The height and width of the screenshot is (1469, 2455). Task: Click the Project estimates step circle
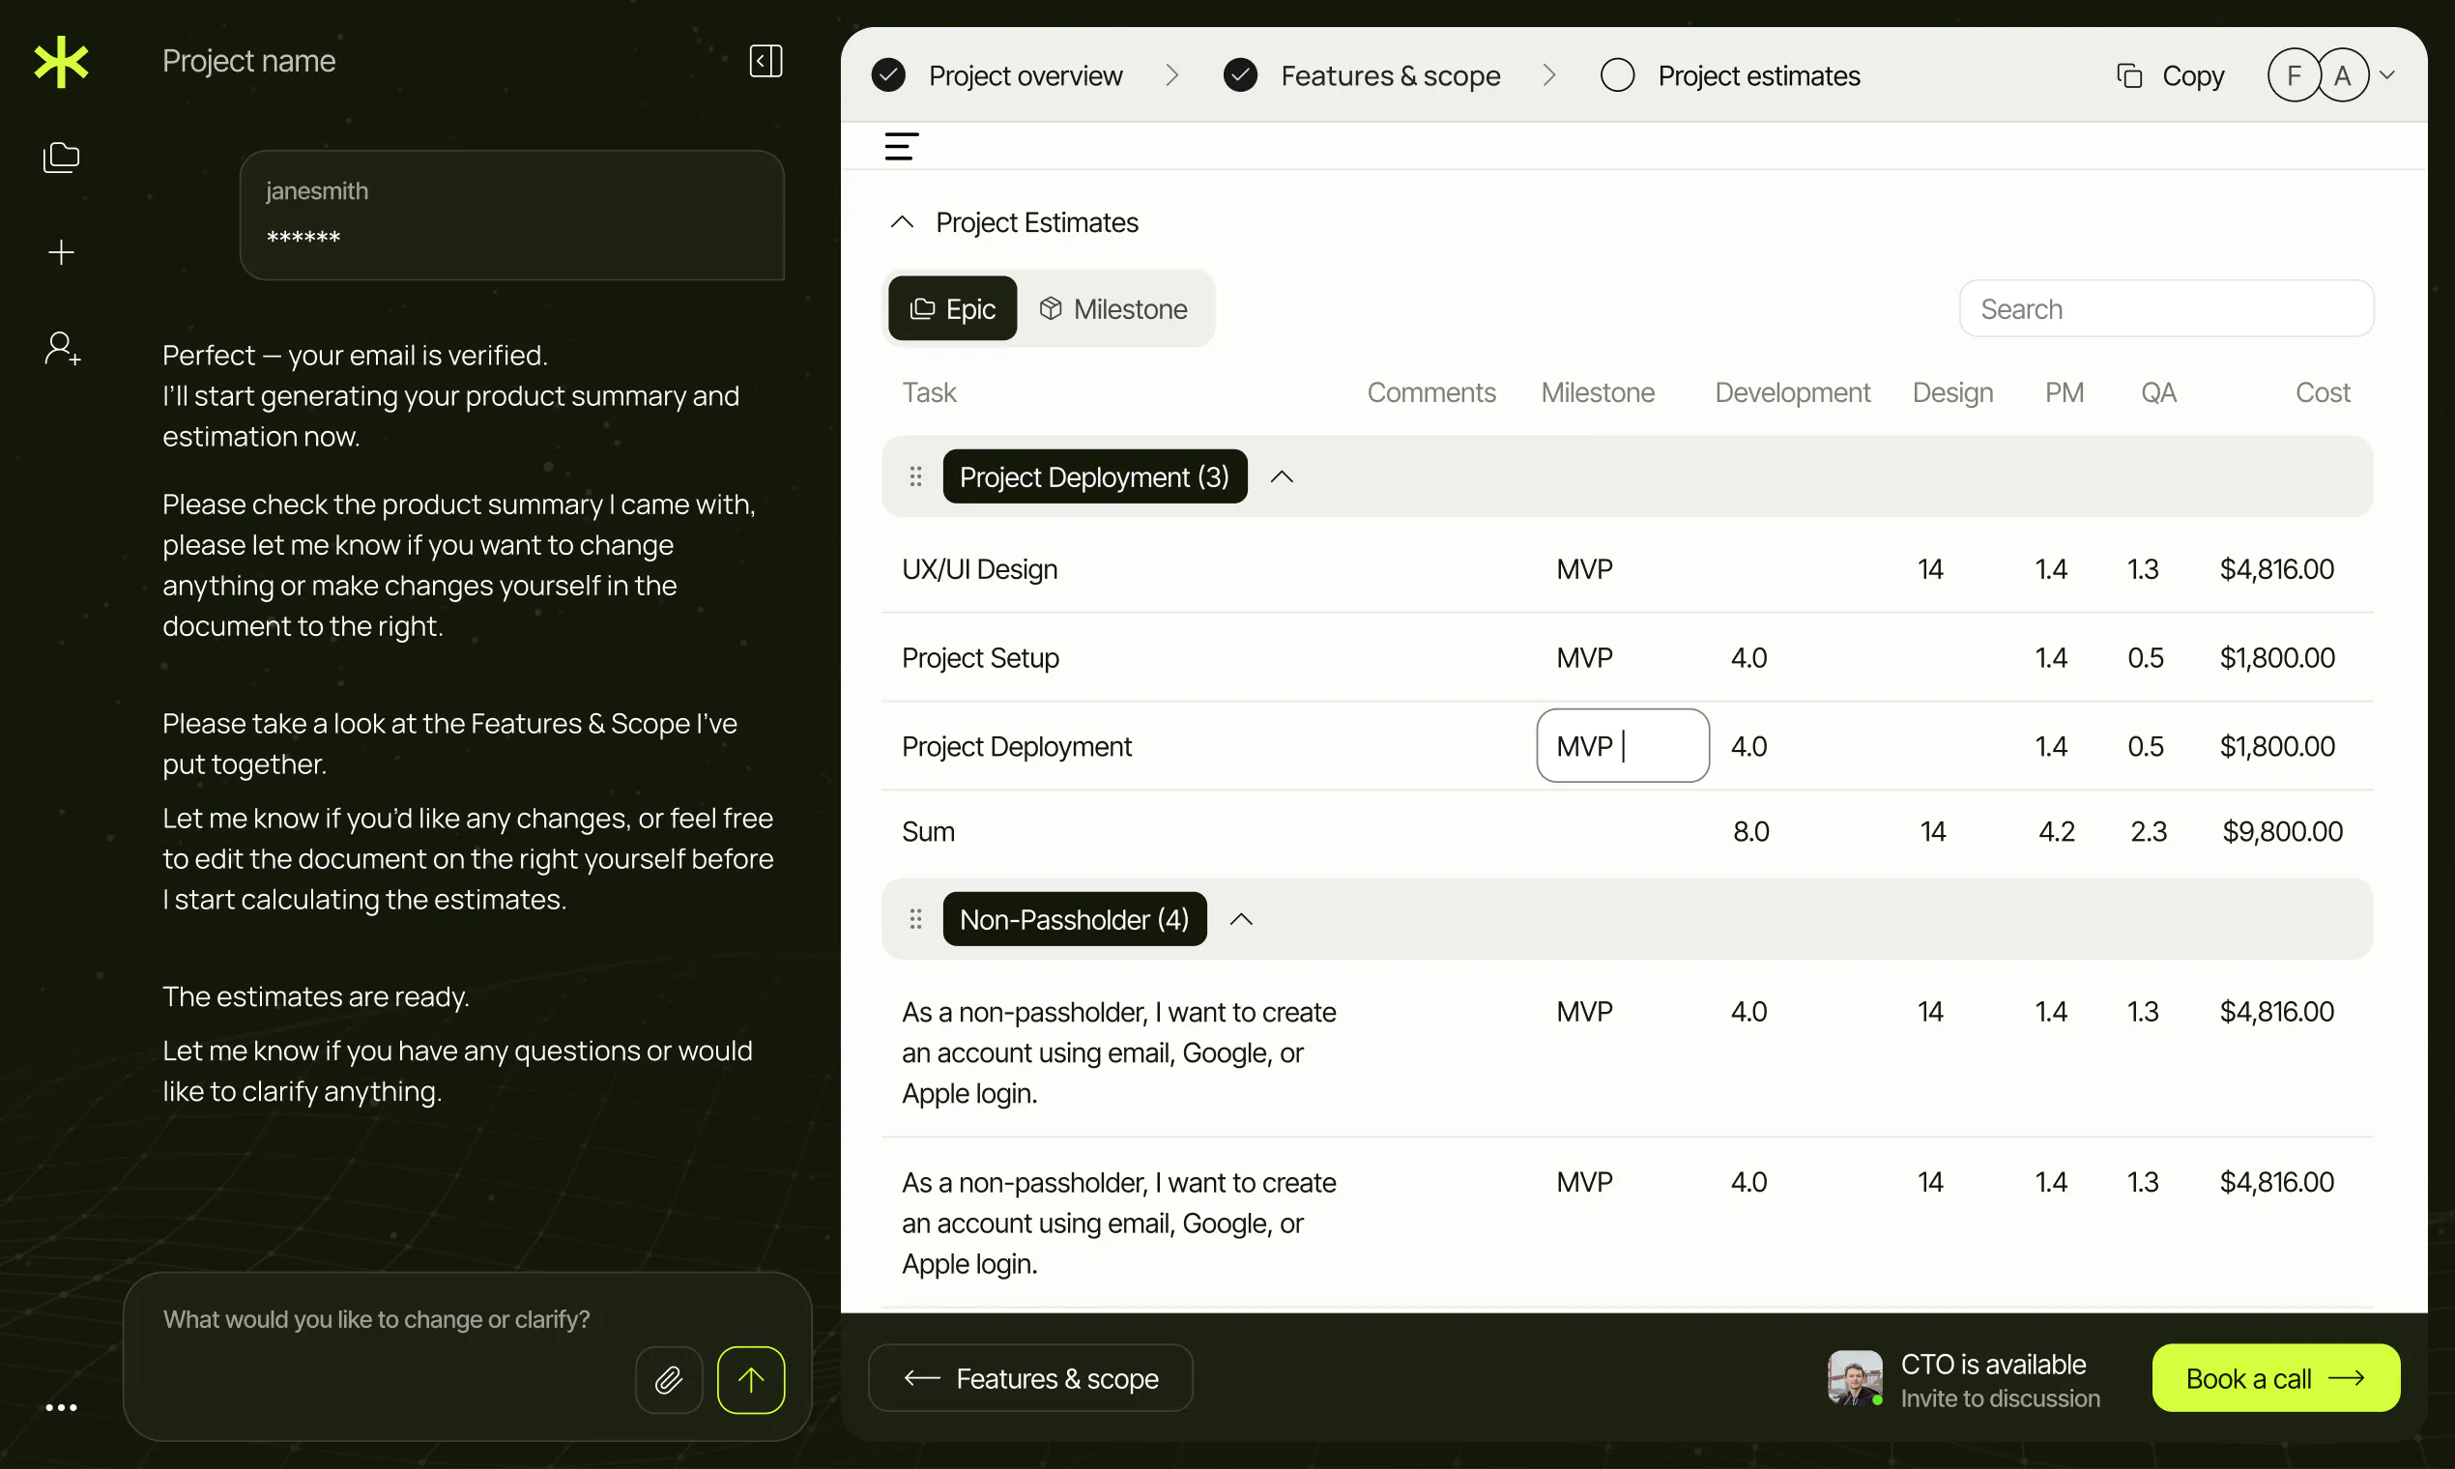[x=1617, y=75]
